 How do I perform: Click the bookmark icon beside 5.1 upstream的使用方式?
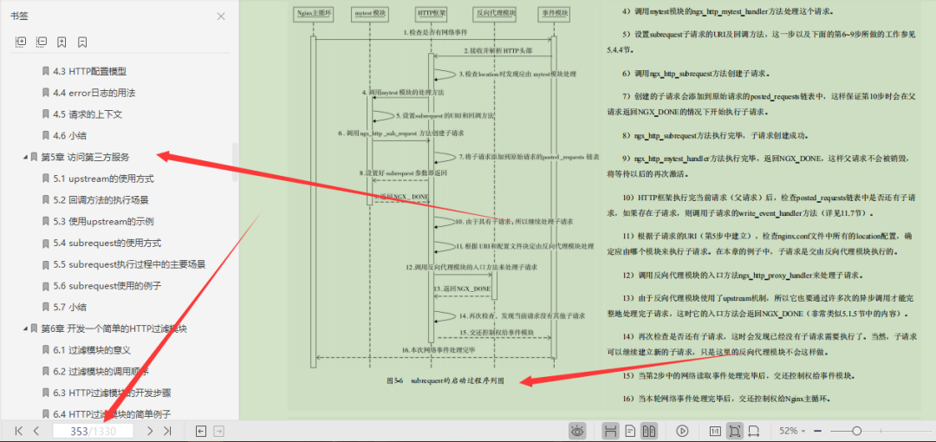click(x=45, y=179)
